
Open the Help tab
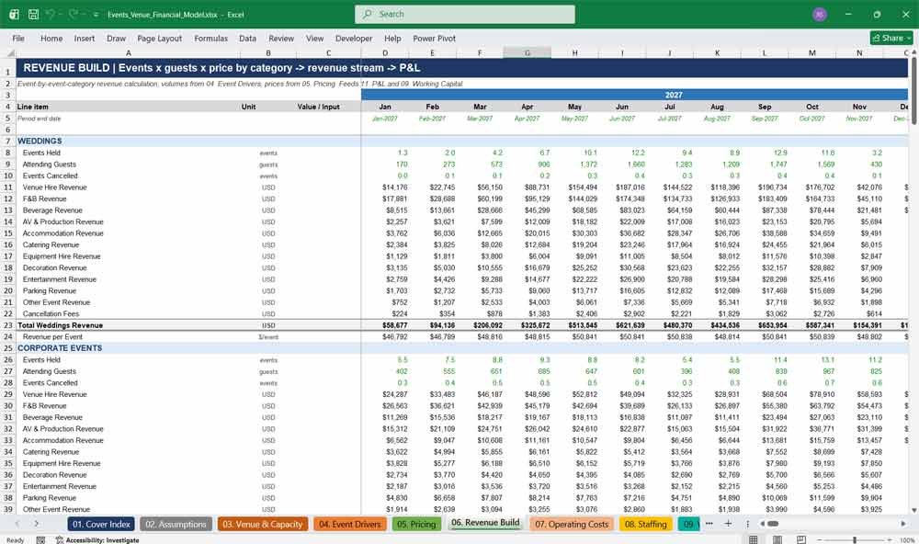tap(392, 38)
